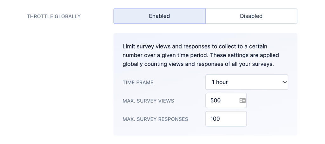The image size is (325, 144).
Task: Click the TIME FRAME label
Action: 138,83
